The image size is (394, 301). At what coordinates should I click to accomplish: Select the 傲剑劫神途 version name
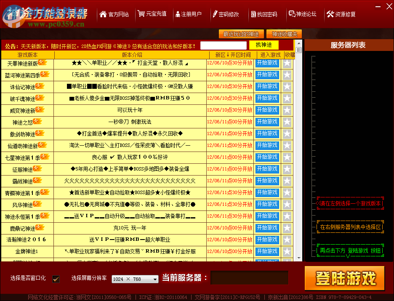[x=23, y=134]
